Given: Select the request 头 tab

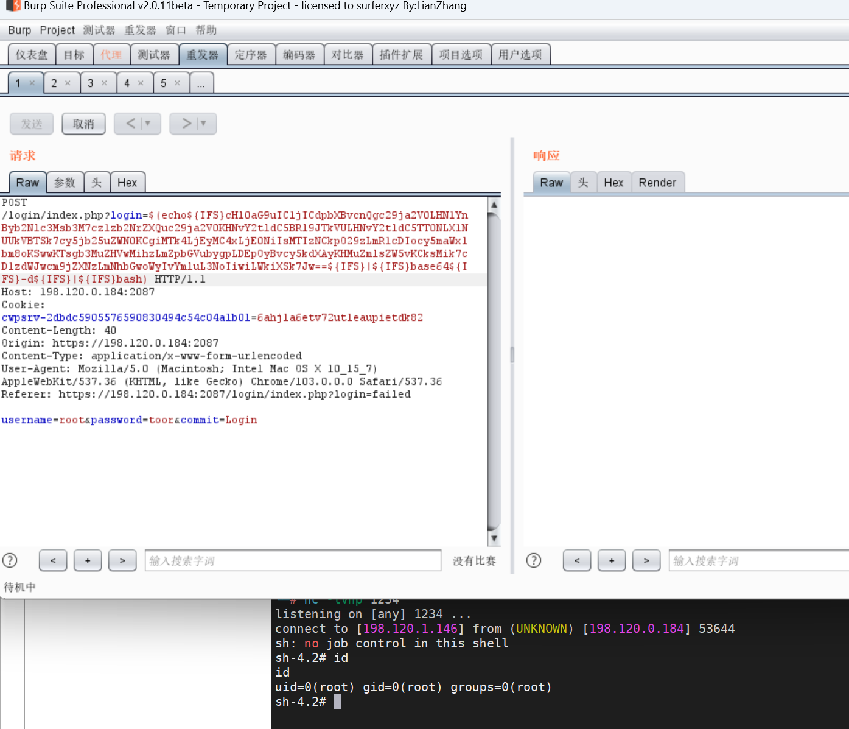Looking at the screenshot, I should [97, 183].
